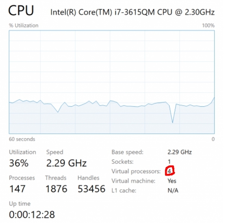Click the Up time label
Viewport: 232px width, 223px height.
coord(20,204)
